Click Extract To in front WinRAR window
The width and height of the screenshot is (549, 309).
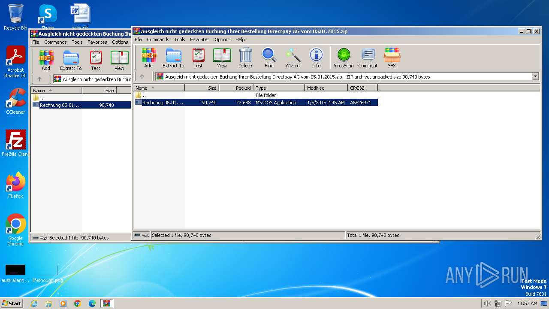point(173,58)
